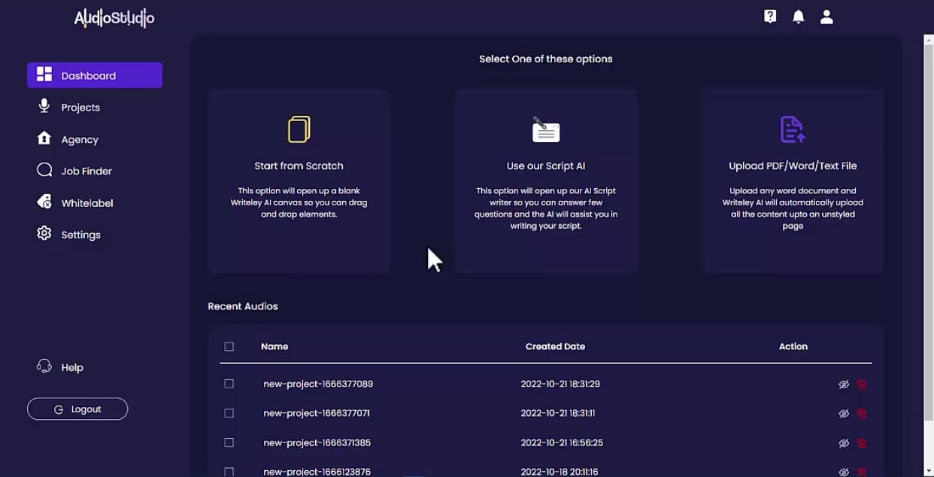The width and height of the screenshot is (934, 477).
Task: Click the Help link in sidebar
Action: point(72,368)
